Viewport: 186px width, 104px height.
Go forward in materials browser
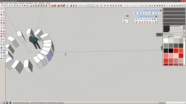167,37
